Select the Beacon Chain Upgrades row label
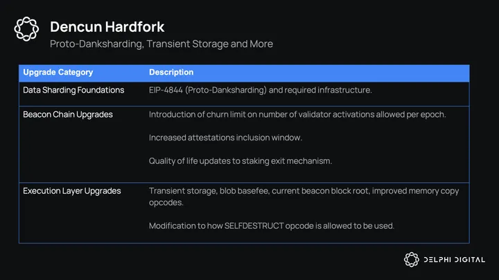The image size is (499, 280). point(68,114)
